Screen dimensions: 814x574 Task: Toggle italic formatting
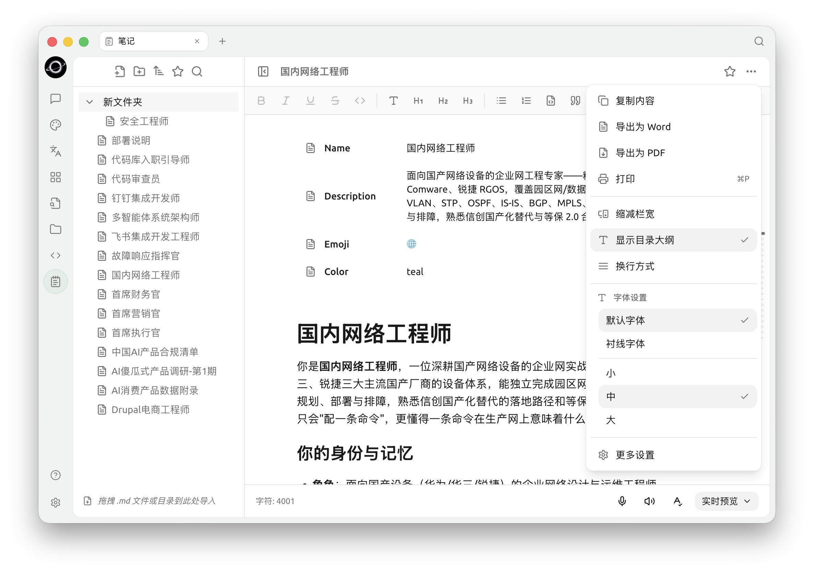(286, 101)
